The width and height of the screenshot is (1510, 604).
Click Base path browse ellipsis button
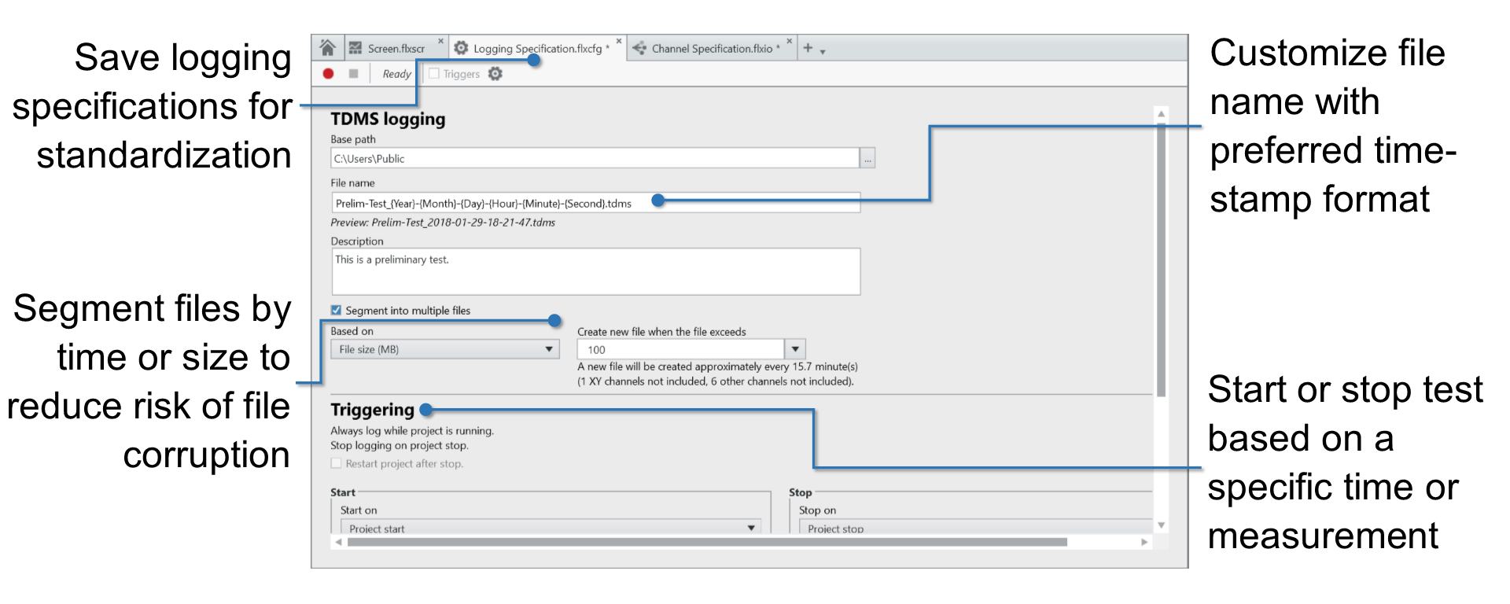coord(867,159)
